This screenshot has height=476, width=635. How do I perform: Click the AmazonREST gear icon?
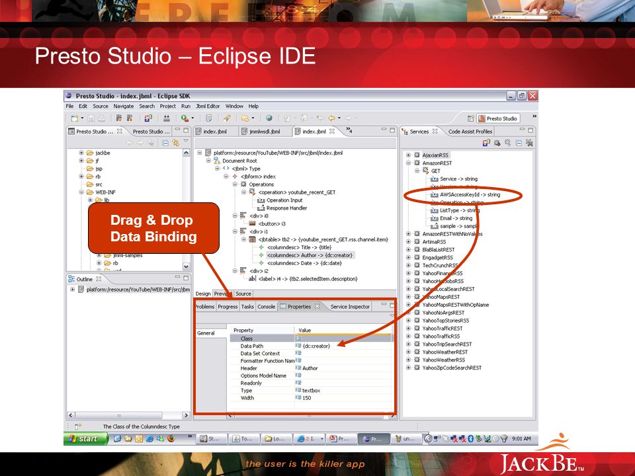pyautogui.click(x=417, y=163)
